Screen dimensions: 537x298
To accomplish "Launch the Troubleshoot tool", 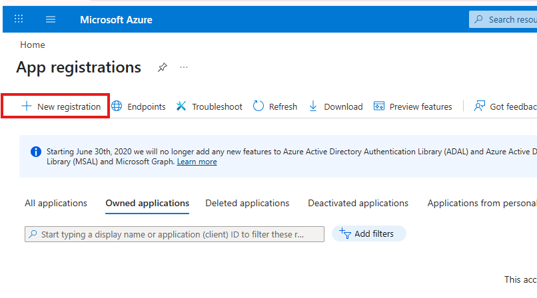I will (209, 106).
